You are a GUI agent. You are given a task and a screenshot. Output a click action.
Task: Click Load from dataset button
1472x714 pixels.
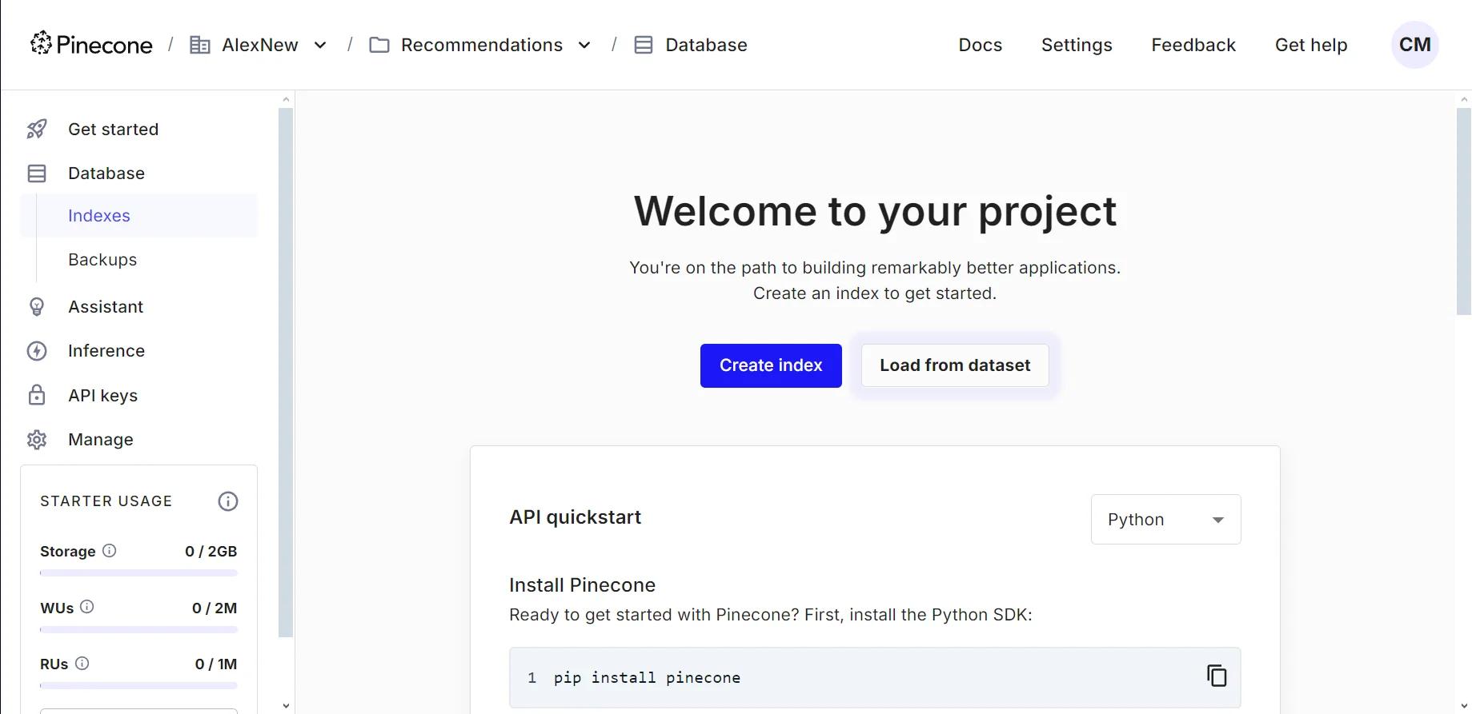click(x=955, y=365)
